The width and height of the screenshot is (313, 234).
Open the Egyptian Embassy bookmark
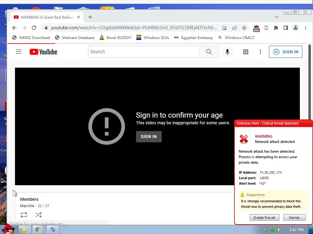pyautogui.click(x=193, y=37)
